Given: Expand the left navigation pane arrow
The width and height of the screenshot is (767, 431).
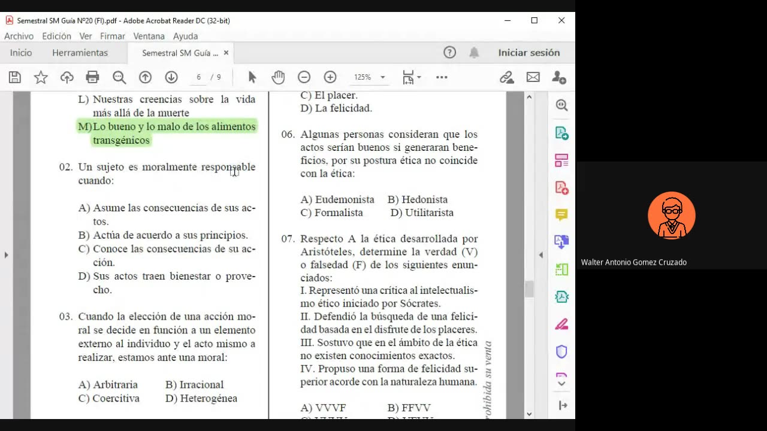Looking at the screenshot, I should pos(7,255).
